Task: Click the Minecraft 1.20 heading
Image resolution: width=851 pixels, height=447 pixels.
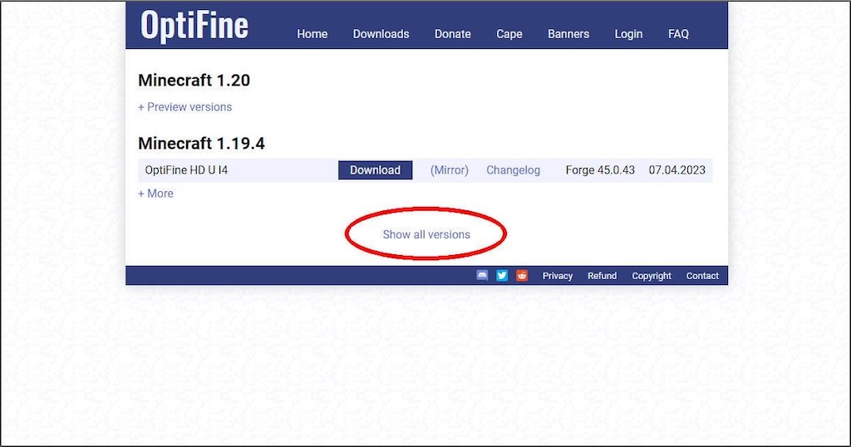Action: tap(194, 81)
